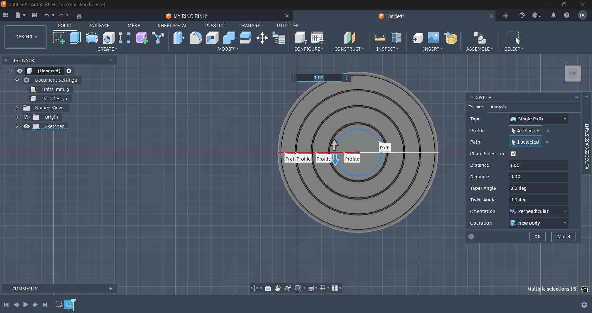Open the Notifications bell
This screenshot has height=313, width=592.
[x=553, y=15]
